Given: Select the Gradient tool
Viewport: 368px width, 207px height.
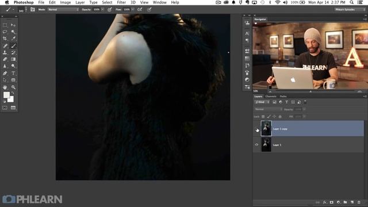Looking at the screenshot, I should (x=13, y=59).
